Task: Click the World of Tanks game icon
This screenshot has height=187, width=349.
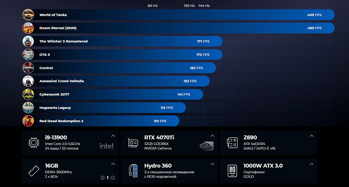Action: (28, 15)
